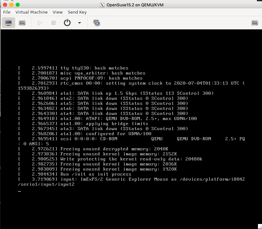Open the File menu
This screenshot has height=229, width=262.
pyautogui.click(x=7, y=12)
